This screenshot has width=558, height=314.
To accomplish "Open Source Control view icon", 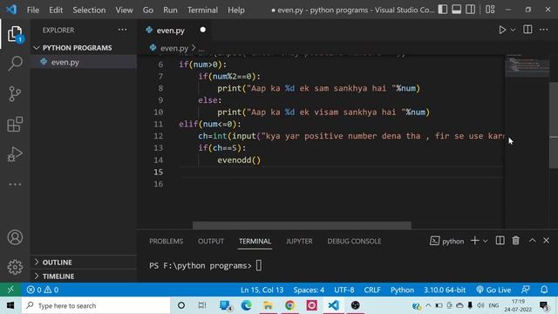I will coord(15,94).
